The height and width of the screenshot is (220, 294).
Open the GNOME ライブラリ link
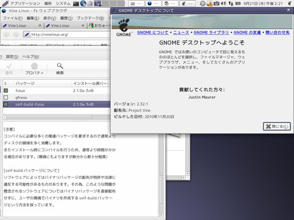[x=211, y=33]
